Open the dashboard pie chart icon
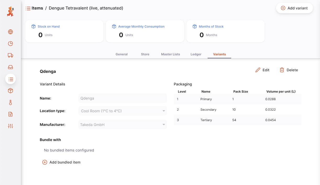Viewport: 320px width, 185px height. (10, 44)
